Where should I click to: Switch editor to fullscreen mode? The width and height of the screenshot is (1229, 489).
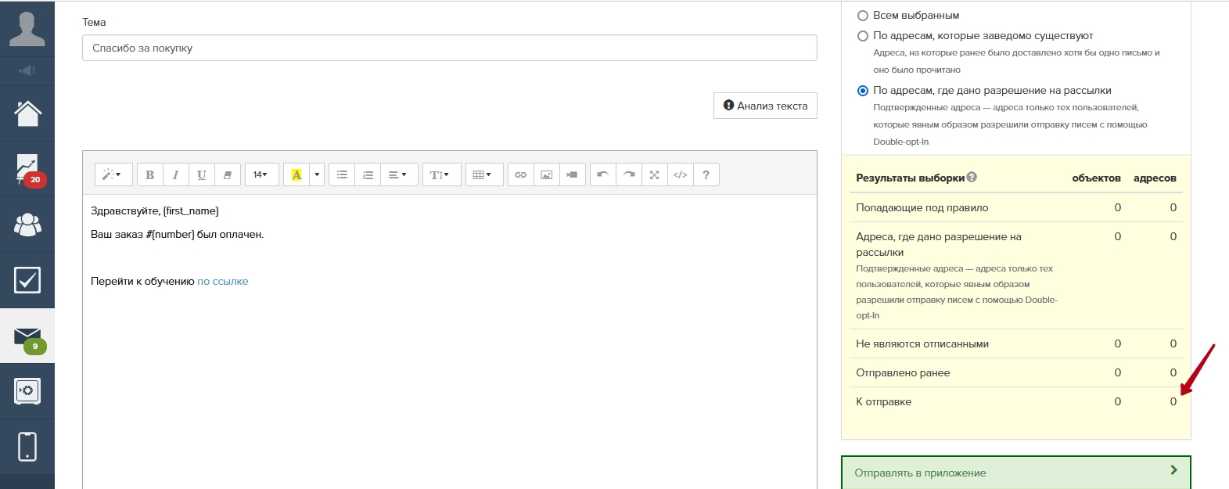pos(654,174)
